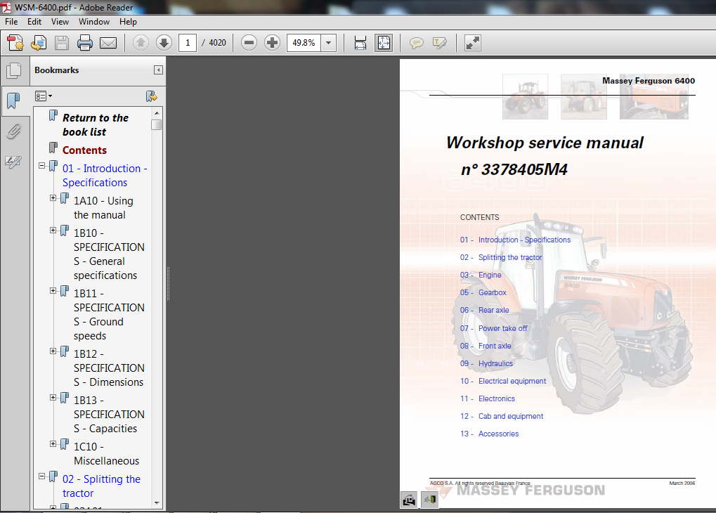Collapse the 02 - Splitting the tractor bookmark
Viewport: 716px width, 513px height.
pos(42,476)
